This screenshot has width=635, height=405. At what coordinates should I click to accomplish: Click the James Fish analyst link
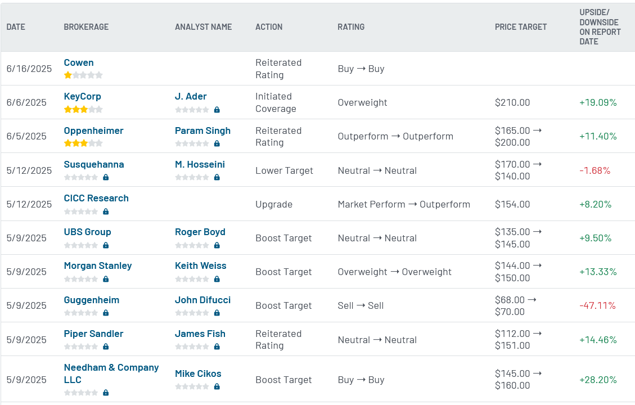click(x=200, y=334)
